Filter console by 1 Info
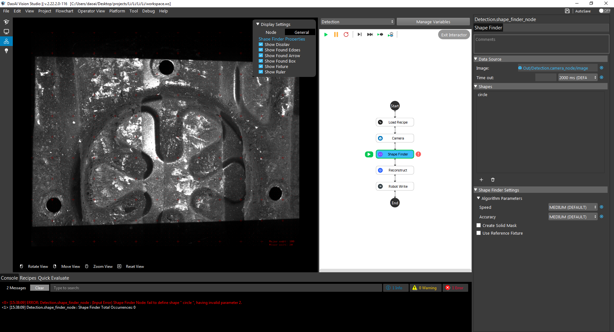Screen dimensions: 614x332 (396, 288)
